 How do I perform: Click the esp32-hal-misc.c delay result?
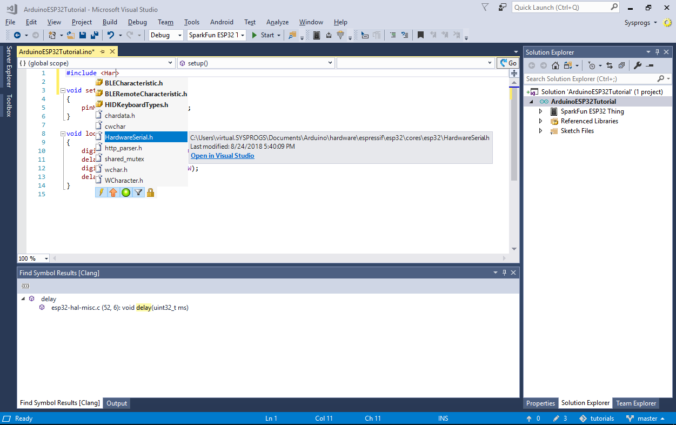point(119,308)
